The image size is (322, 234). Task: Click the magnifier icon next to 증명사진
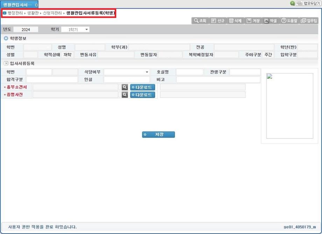coord(124,94)
